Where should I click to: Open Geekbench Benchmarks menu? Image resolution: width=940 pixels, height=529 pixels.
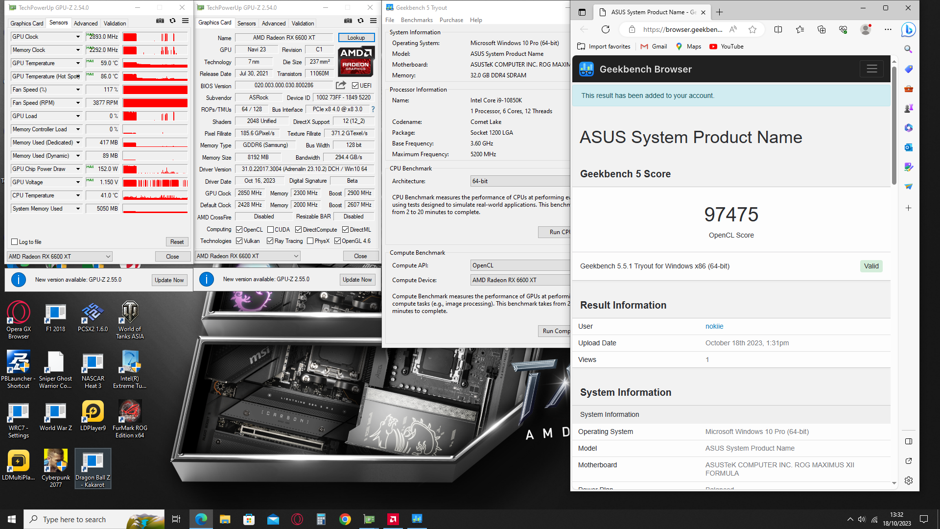click(417, 20)
